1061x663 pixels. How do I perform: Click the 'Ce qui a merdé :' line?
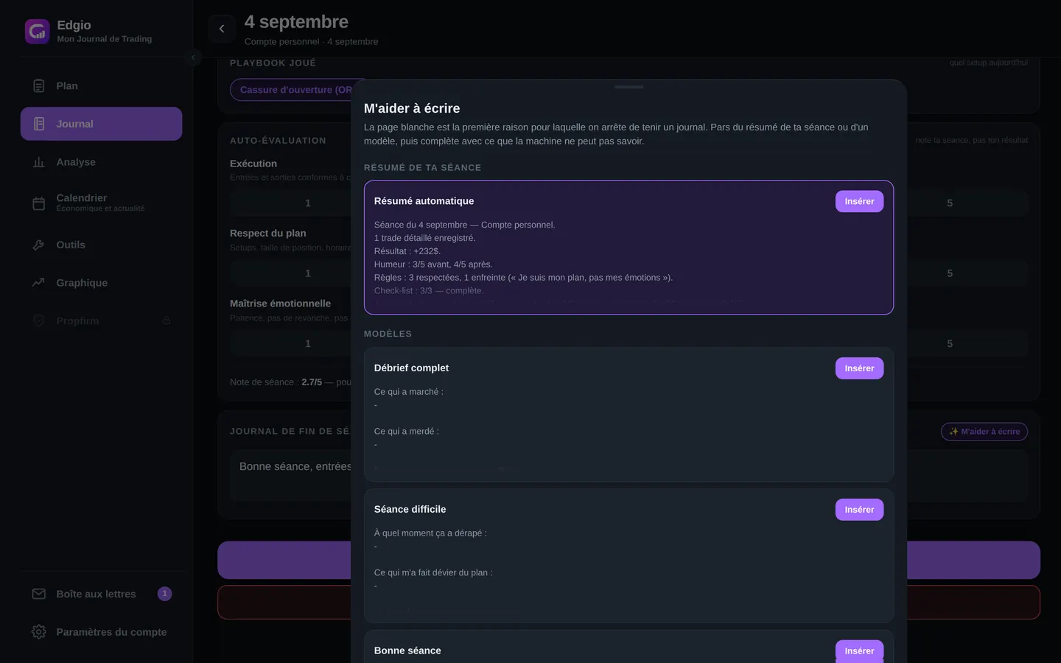(x=407, y=432)
